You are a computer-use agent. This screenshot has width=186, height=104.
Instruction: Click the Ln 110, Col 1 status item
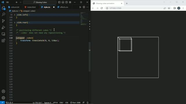(x=37, y=103)
